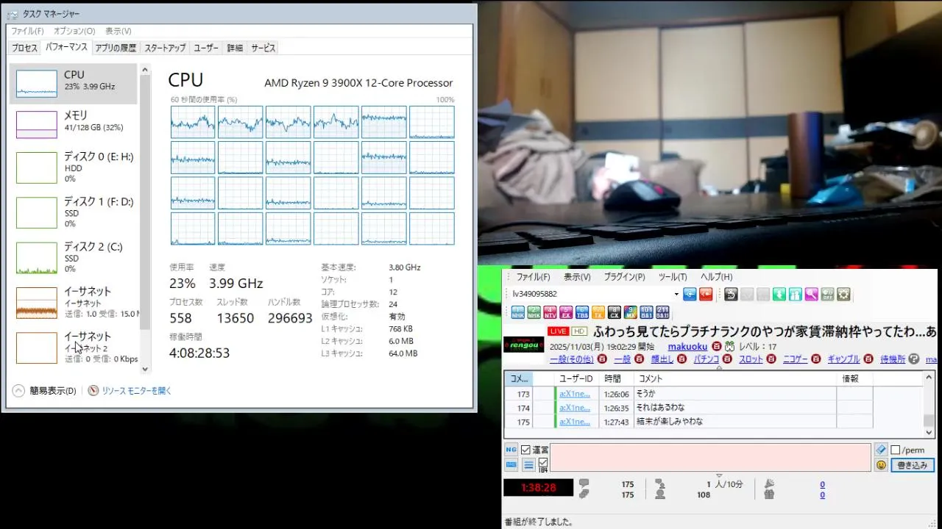
Task: Click the ギャンブル tag link
Action: click(x=843, y=359)
